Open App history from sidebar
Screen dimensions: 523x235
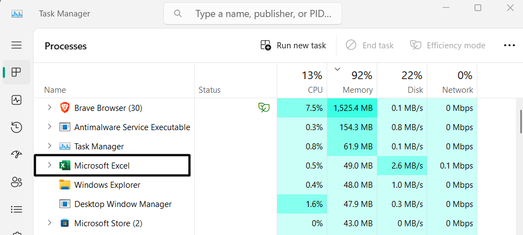[16, 128]
